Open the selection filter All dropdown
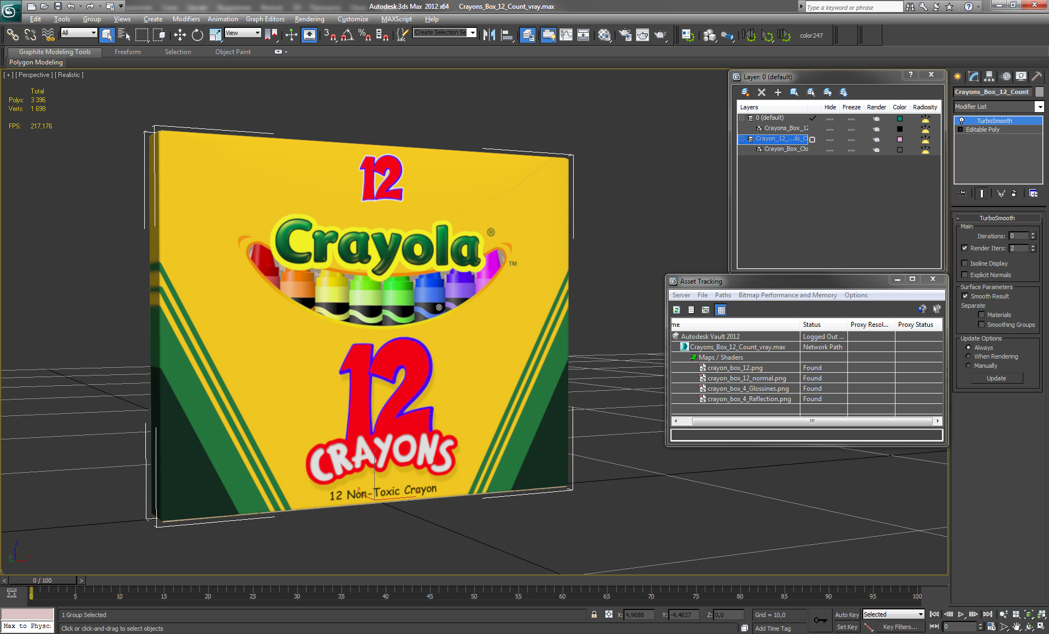 [x=79, y=33]
